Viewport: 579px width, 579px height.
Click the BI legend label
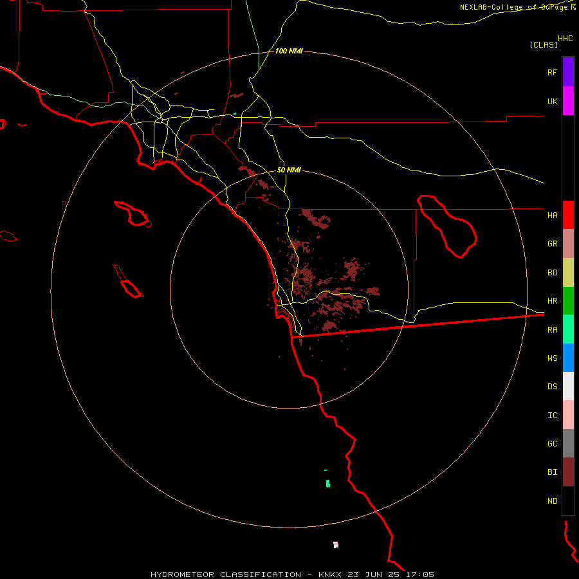click(x=552, y=472)
